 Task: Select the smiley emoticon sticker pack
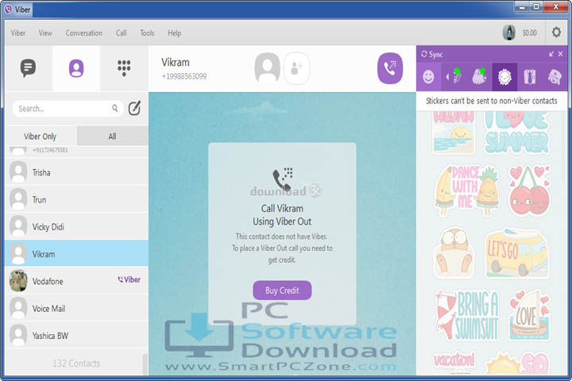click(428, 77)
